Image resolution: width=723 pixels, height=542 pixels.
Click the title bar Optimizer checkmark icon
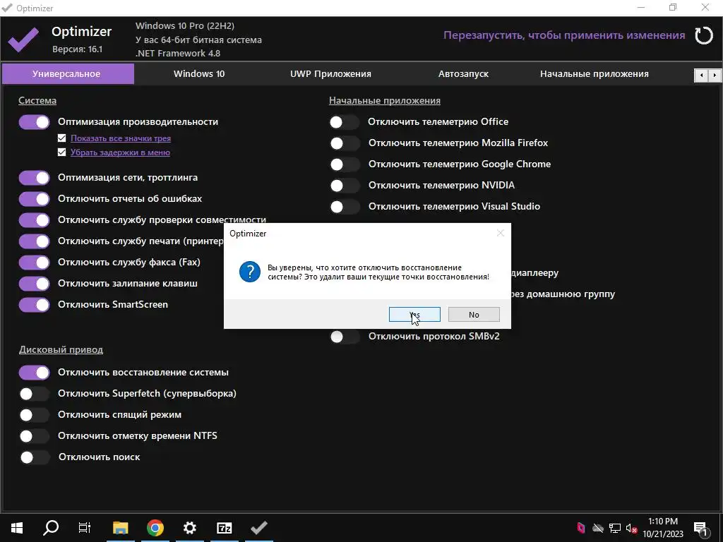[7, 7]
